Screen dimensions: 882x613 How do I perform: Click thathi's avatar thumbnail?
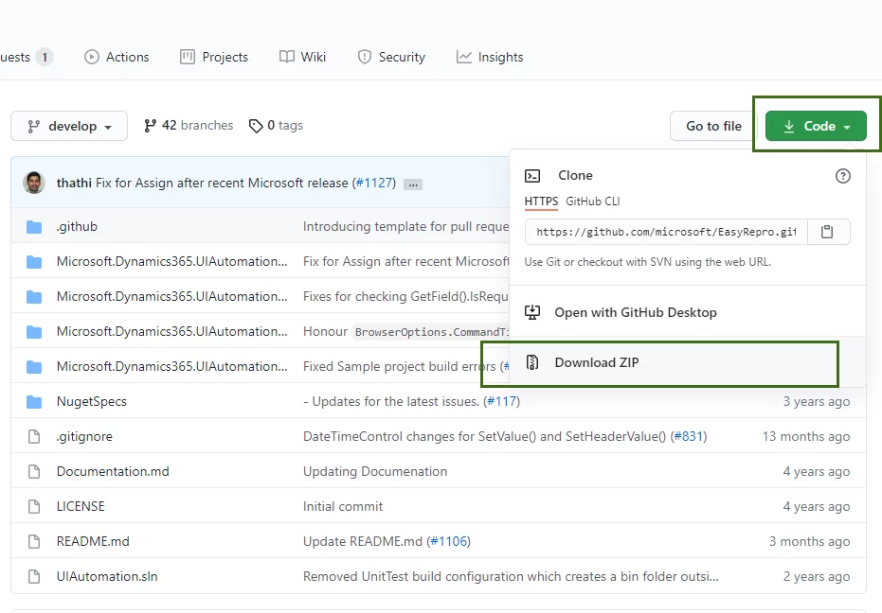tap(34, 183)
